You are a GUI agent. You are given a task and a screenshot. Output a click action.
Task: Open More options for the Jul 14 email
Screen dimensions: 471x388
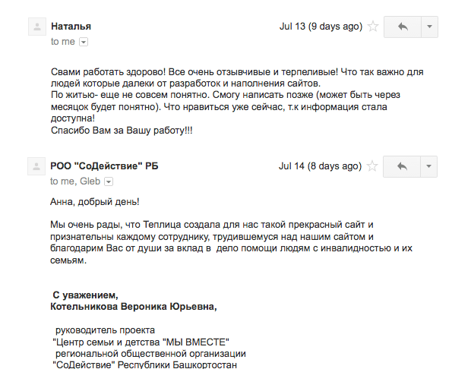coord(428,166)
